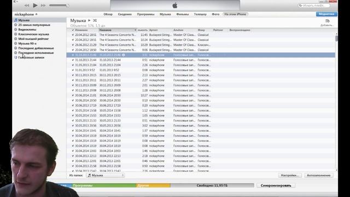Click the Play button in the toolbar
This screenshot has width=350, height=197.
pyautogui.click(x=35, y=5)
